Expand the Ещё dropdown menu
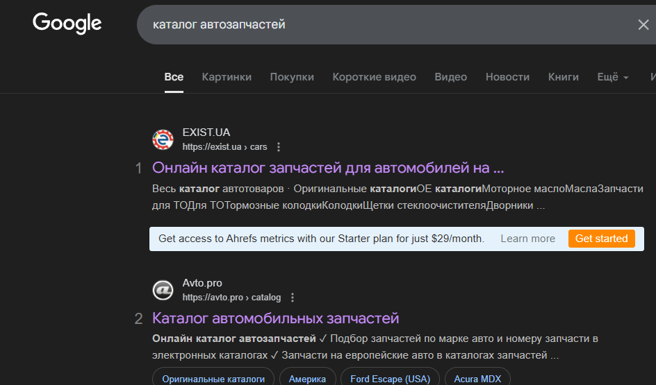Image resolution: width=656 pixels, height=385 pixels. coord(612,77)
